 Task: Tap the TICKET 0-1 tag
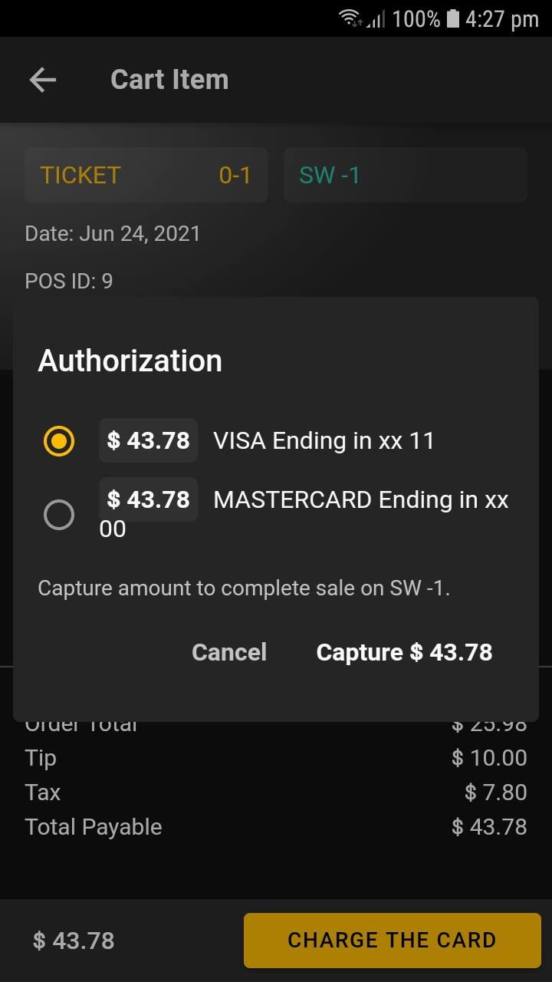point(146,175)
